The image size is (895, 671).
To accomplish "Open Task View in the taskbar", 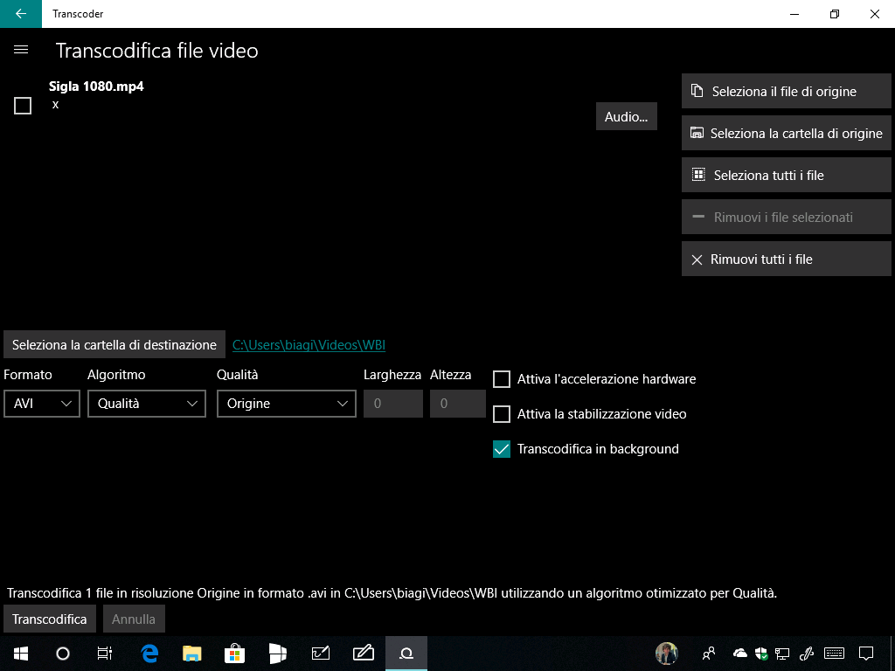I will point(105,654).
